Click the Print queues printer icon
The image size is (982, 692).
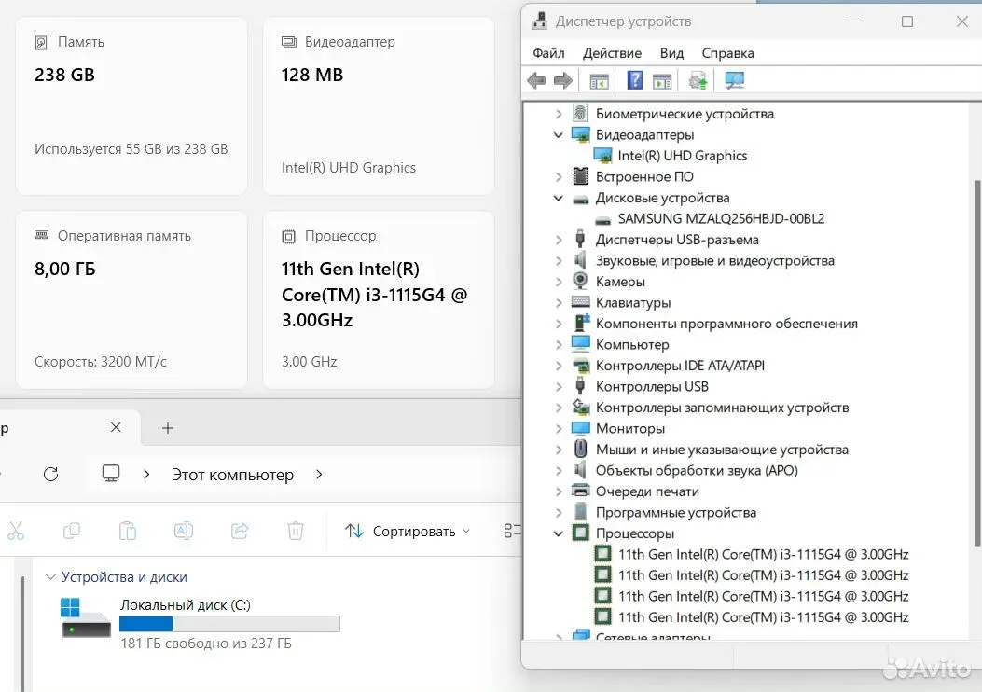click(x=581, y=491)
